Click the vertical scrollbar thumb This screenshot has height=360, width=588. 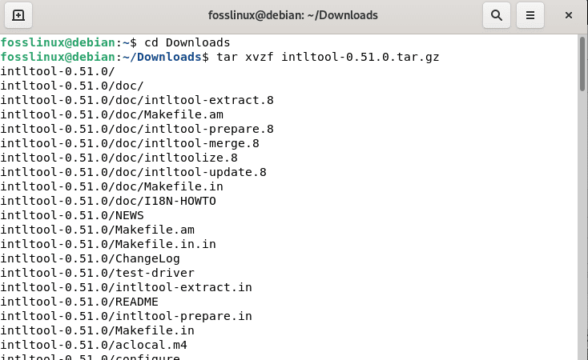pyautogui.click(x=582, y=64)
